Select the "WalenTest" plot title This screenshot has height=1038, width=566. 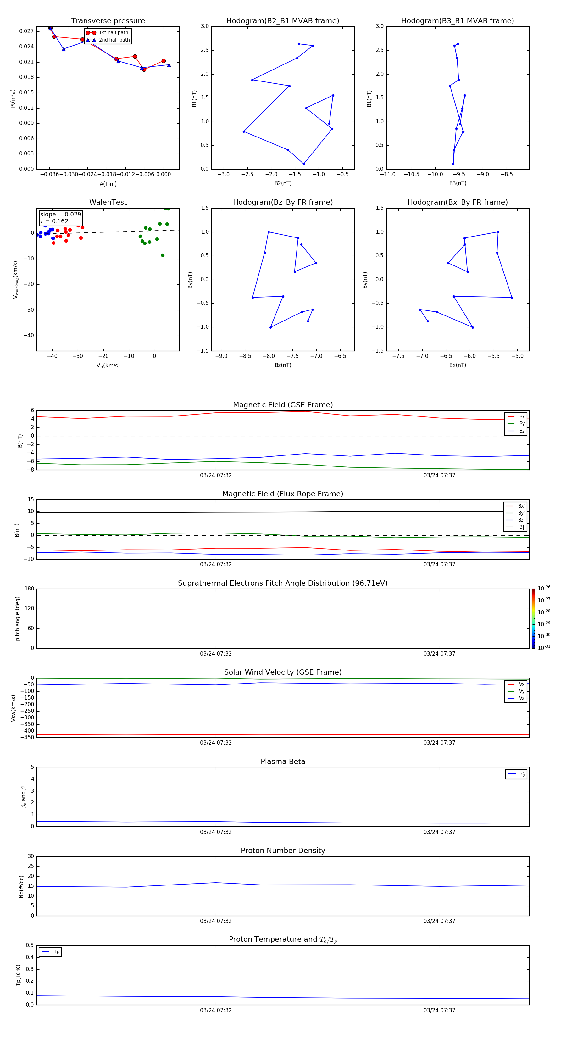[108, 202]
